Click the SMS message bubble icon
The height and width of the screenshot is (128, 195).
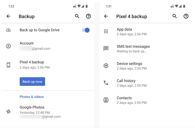[106, 48]
